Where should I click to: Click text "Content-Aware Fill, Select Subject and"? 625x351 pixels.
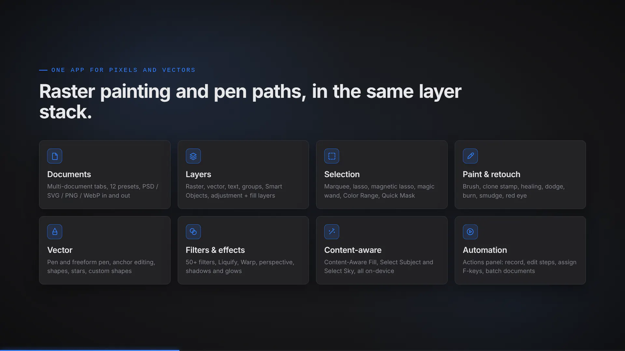tap(379, 262)
